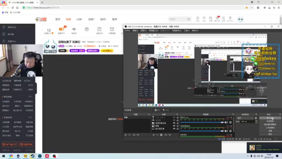Click search magnifier icon in Douyu header
The width and height of the screenshot is (282, 159).
[189, 19]
